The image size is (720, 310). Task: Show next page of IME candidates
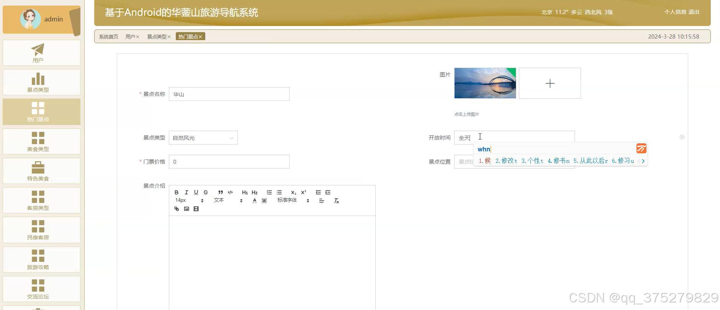(x=643, y=161)
